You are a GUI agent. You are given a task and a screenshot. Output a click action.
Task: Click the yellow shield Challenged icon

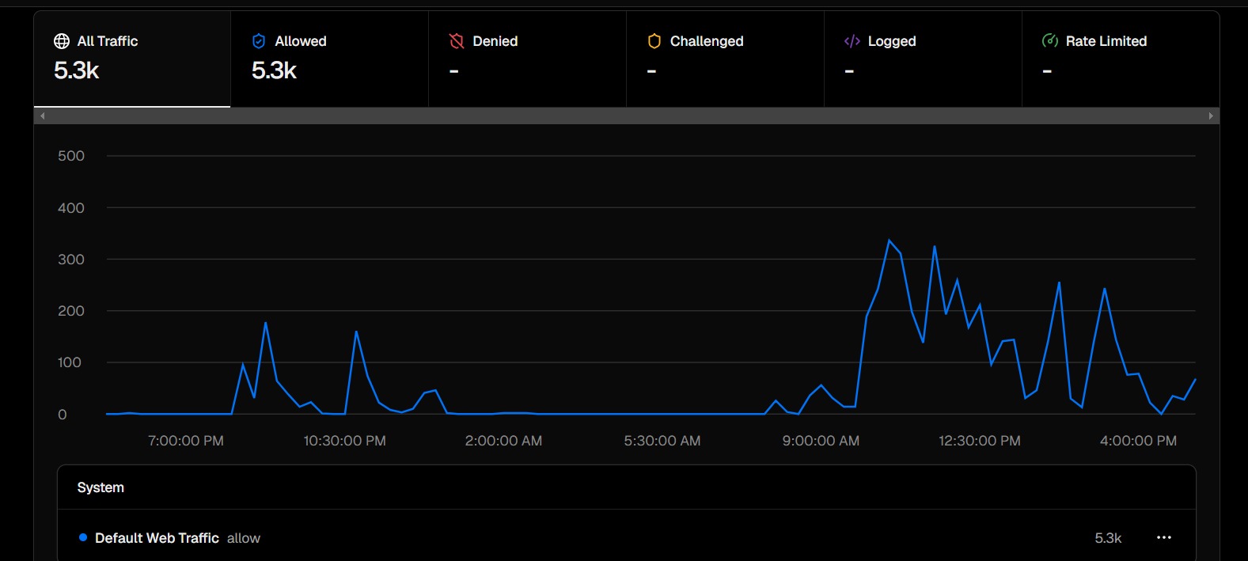click(654, 41)
